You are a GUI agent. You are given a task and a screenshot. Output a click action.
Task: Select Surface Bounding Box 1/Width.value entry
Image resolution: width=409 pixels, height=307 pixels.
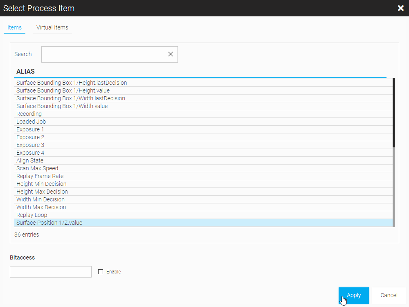(x=62, y=106)
